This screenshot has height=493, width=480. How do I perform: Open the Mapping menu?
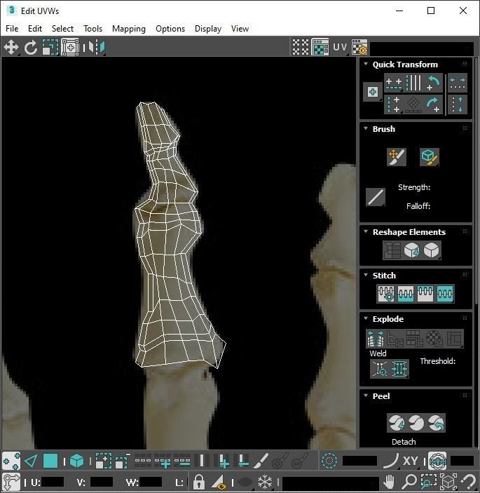[129, 29]
